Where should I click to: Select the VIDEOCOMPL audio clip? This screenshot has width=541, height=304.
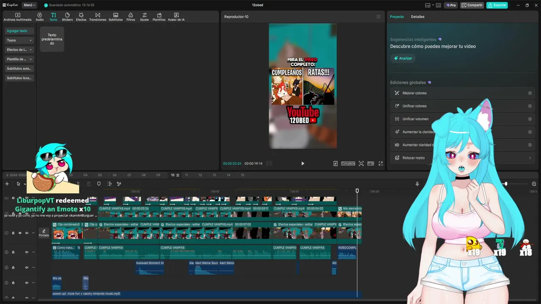[347, 252]
